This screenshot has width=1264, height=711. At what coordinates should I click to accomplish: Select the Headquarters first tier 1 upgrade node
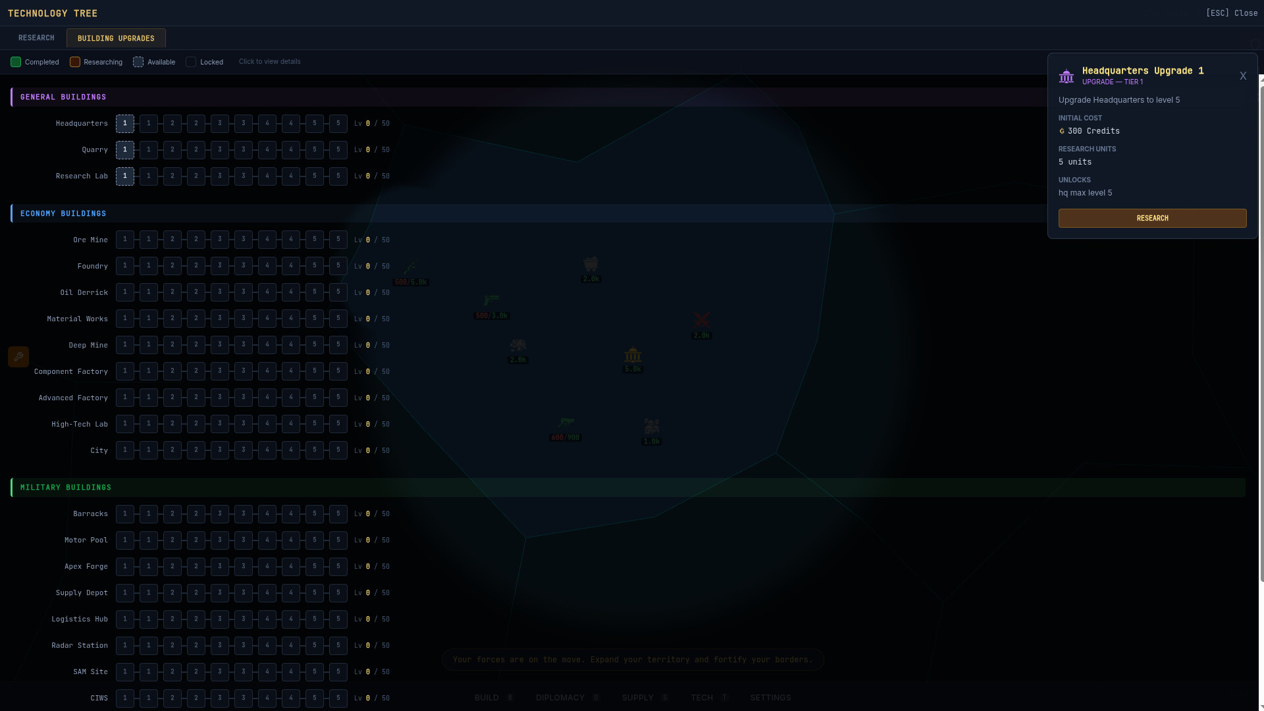125,124
